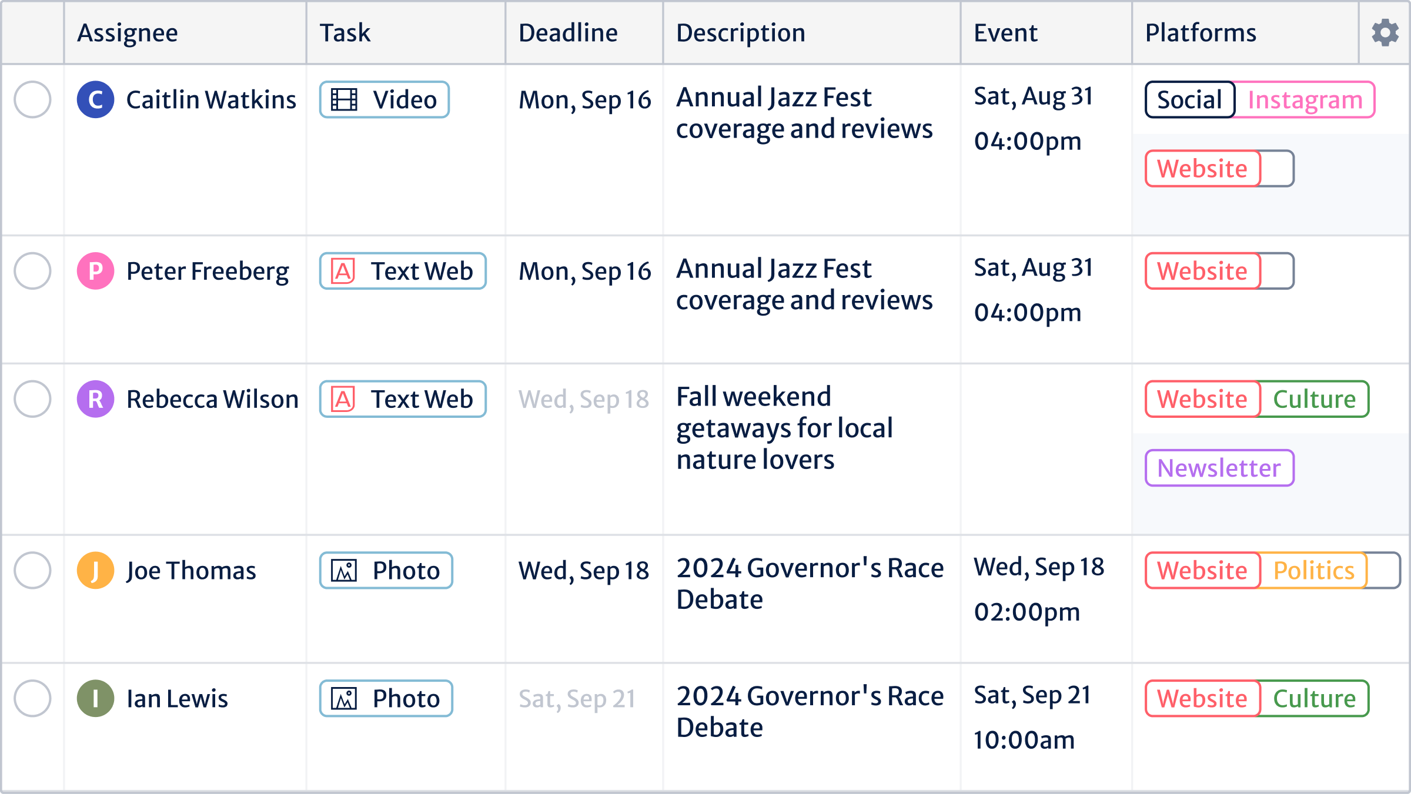Image resolution: width=1411 pixels, height=794 pixels.
Task: Click the Politics tag in Joe Thomas's row
Action: [x=1313, y=571]
